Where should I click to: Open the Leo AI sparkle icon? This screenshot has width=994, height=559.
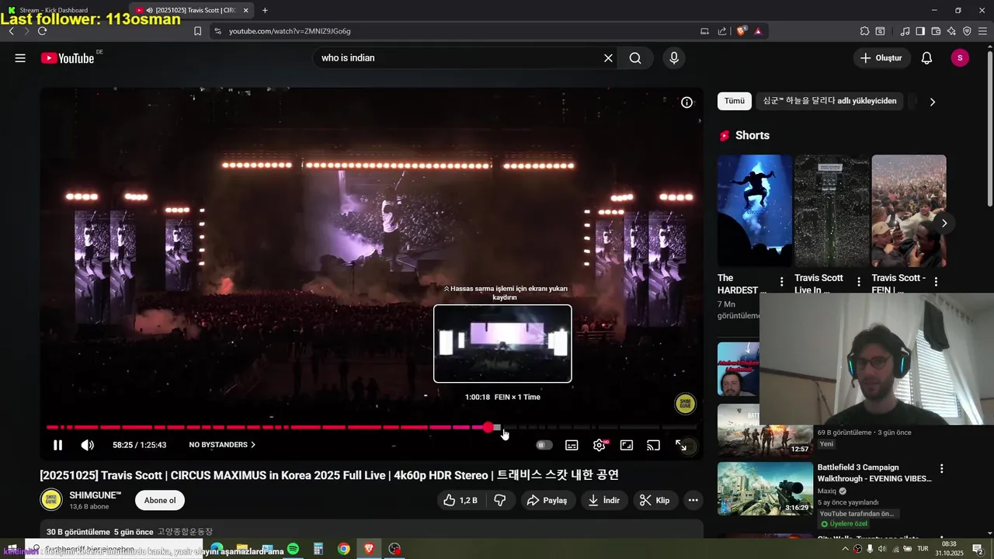point(951,31)
